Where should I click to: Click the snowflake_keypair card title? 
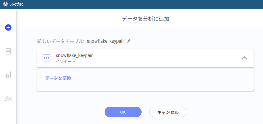(74, 56)
